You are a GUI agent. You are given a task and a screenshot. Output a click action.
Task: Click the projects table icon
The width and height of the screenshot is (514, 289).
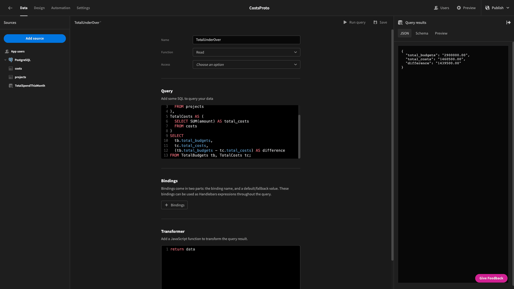pos(11,77)
